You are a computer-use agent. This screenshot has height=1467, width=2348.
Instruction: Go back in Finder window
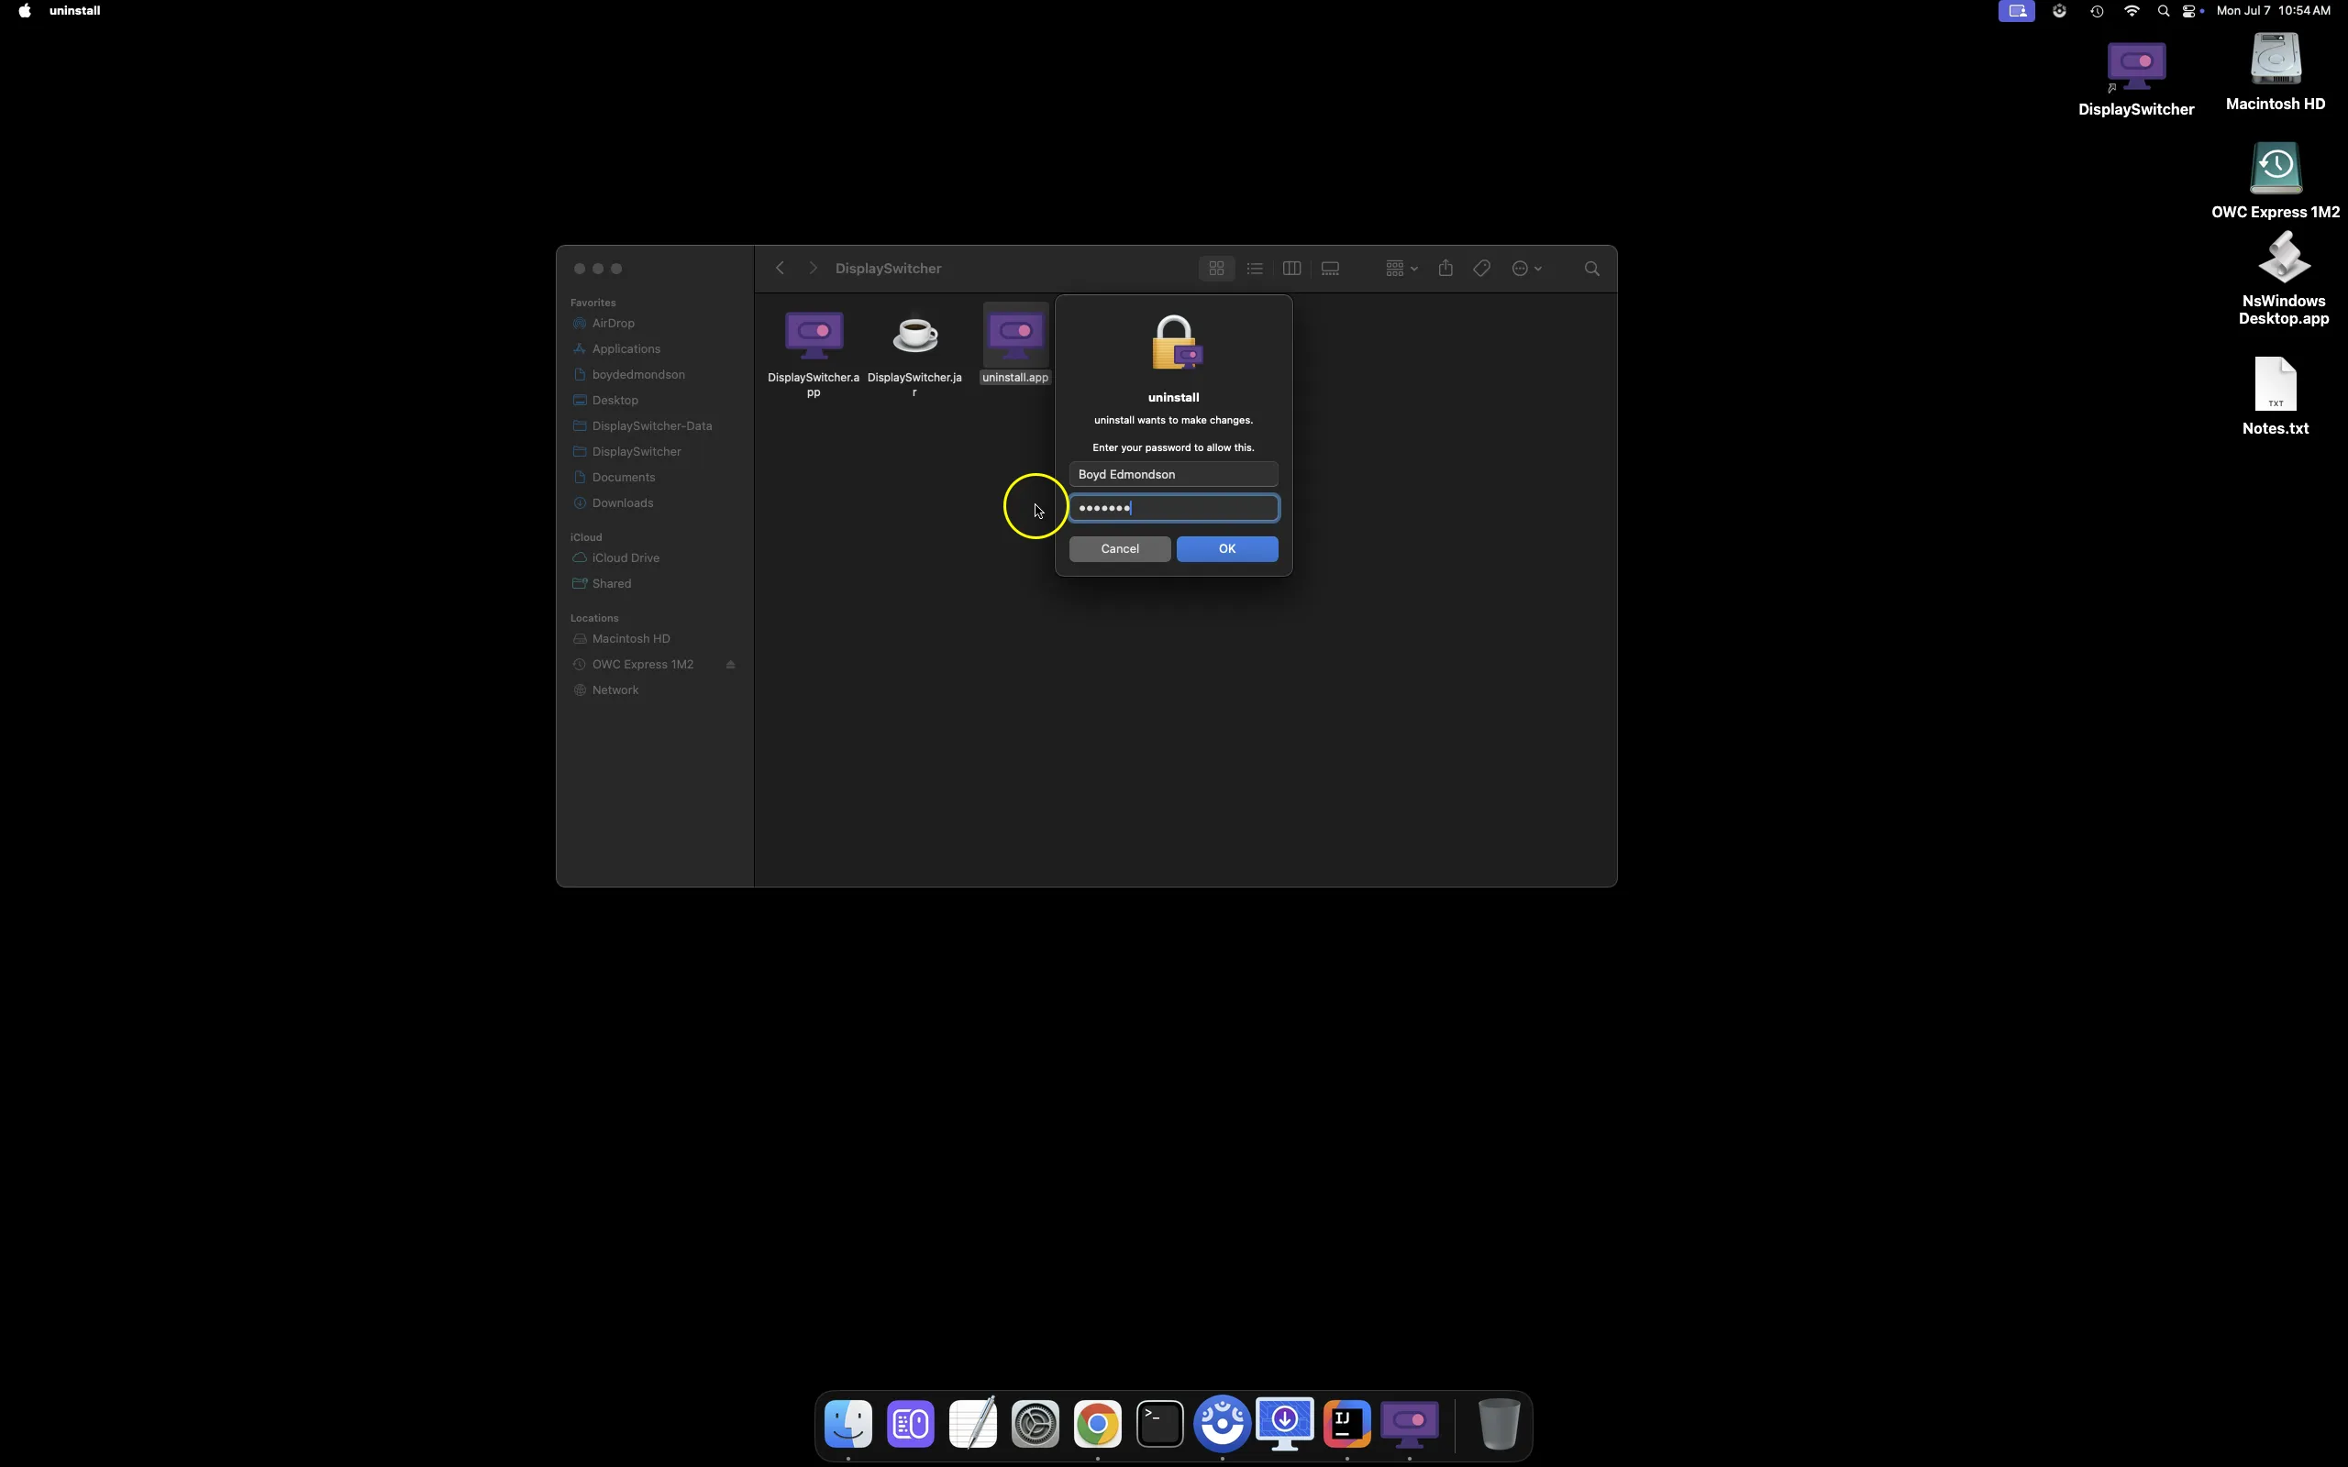(779, 269)
